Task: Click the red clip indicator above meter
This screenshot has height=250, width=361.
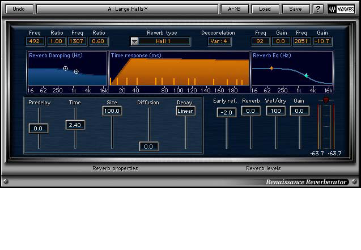Action: tap(325, 100)
